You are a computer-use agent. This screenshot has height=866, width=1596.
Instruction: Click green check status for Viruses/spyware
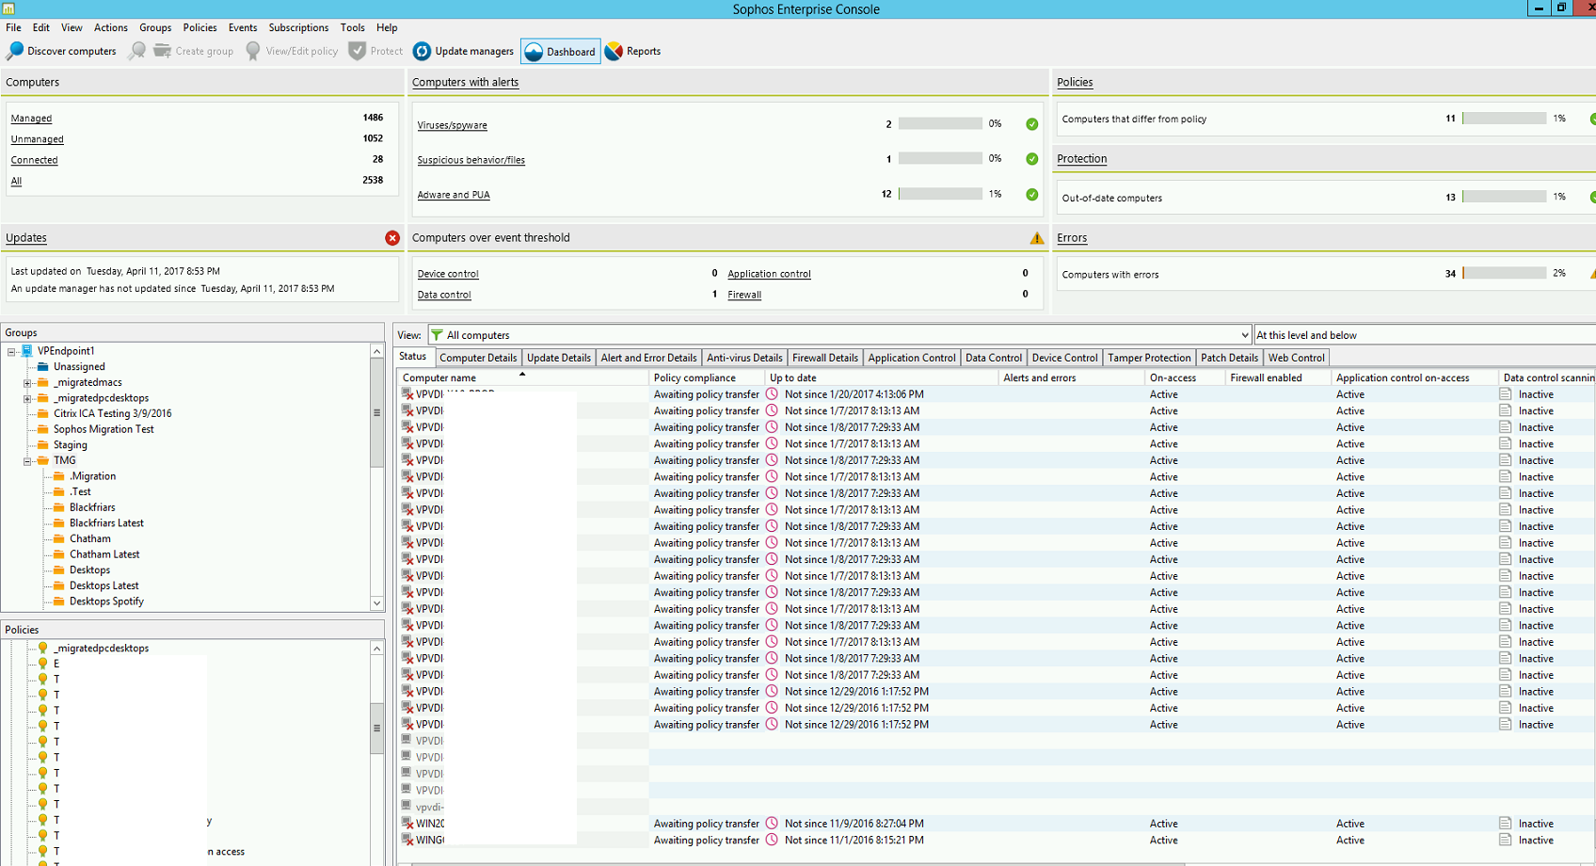tap(1032, 124)
